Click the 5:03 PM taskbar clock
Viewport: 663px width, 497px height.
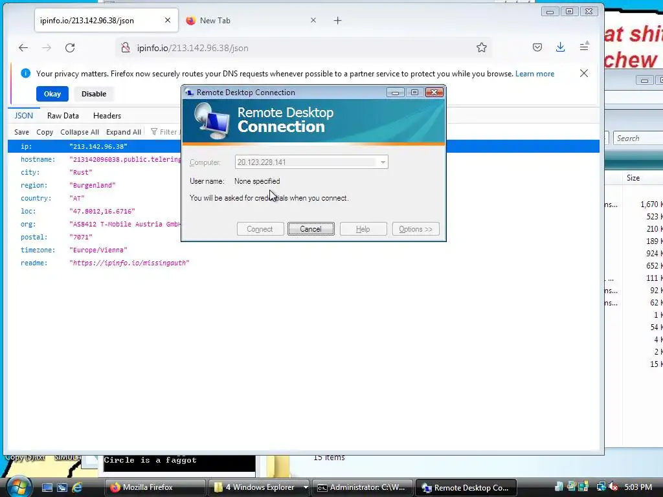638,487
